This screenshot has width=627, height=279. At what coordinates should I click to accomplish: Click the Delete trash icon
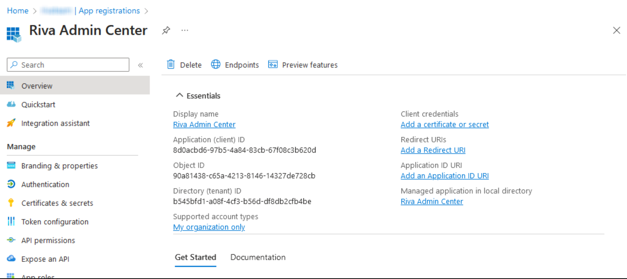[171, 65]
